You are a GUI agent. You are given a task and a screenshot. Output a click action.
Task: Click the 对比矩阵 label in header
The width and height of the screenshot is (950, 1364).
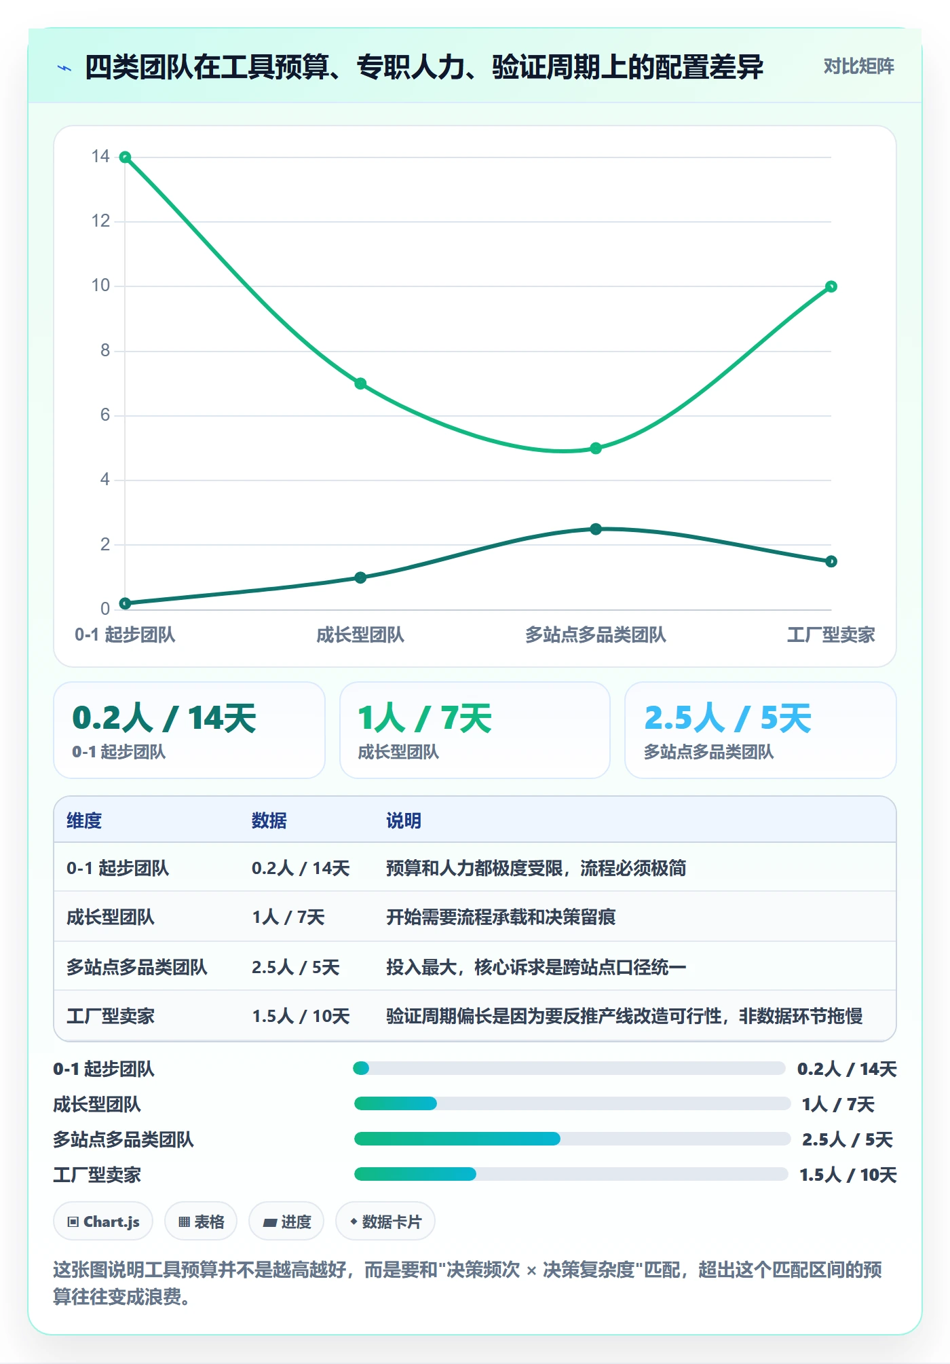(858, 67)
